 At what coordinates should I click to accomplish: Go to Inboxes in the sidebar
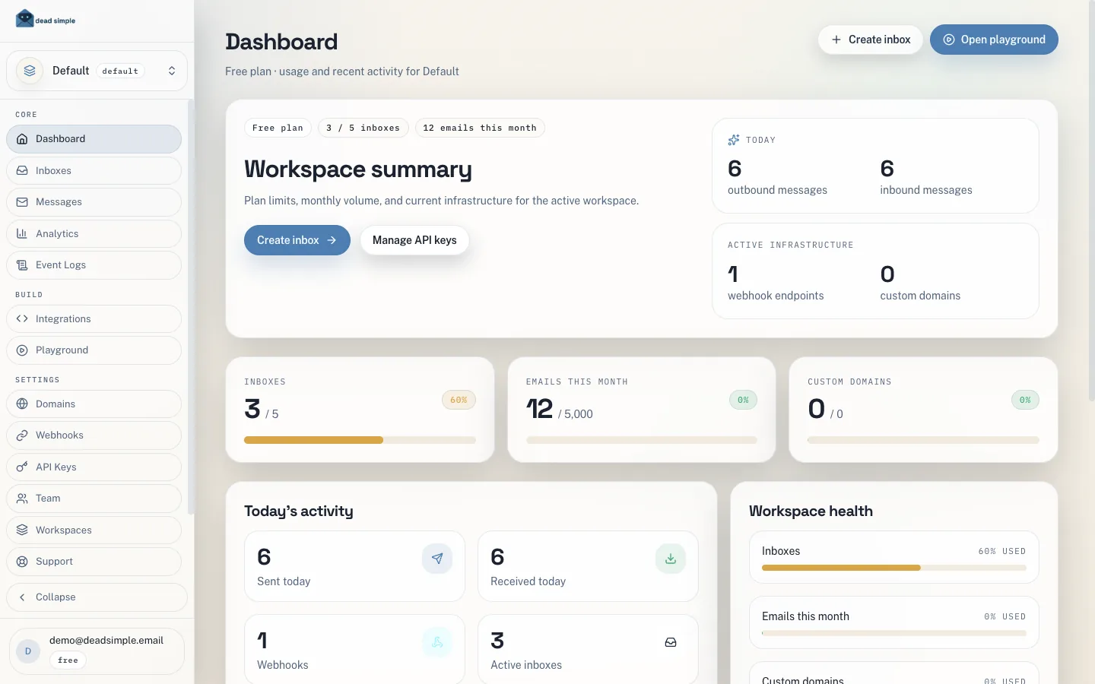click(x=94, y=170)
